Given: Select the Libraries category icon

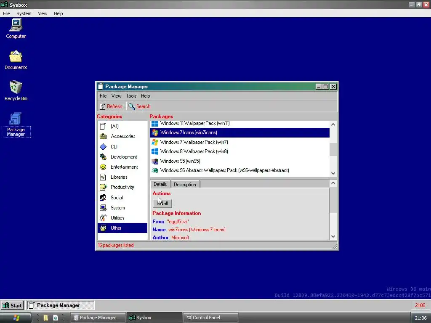Looking at the screenshot, I should tap(103, 177).
